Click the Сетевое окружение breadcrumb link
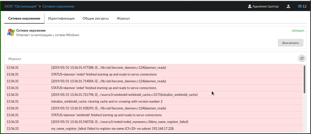Screen dimensions: 311x134 58,6
